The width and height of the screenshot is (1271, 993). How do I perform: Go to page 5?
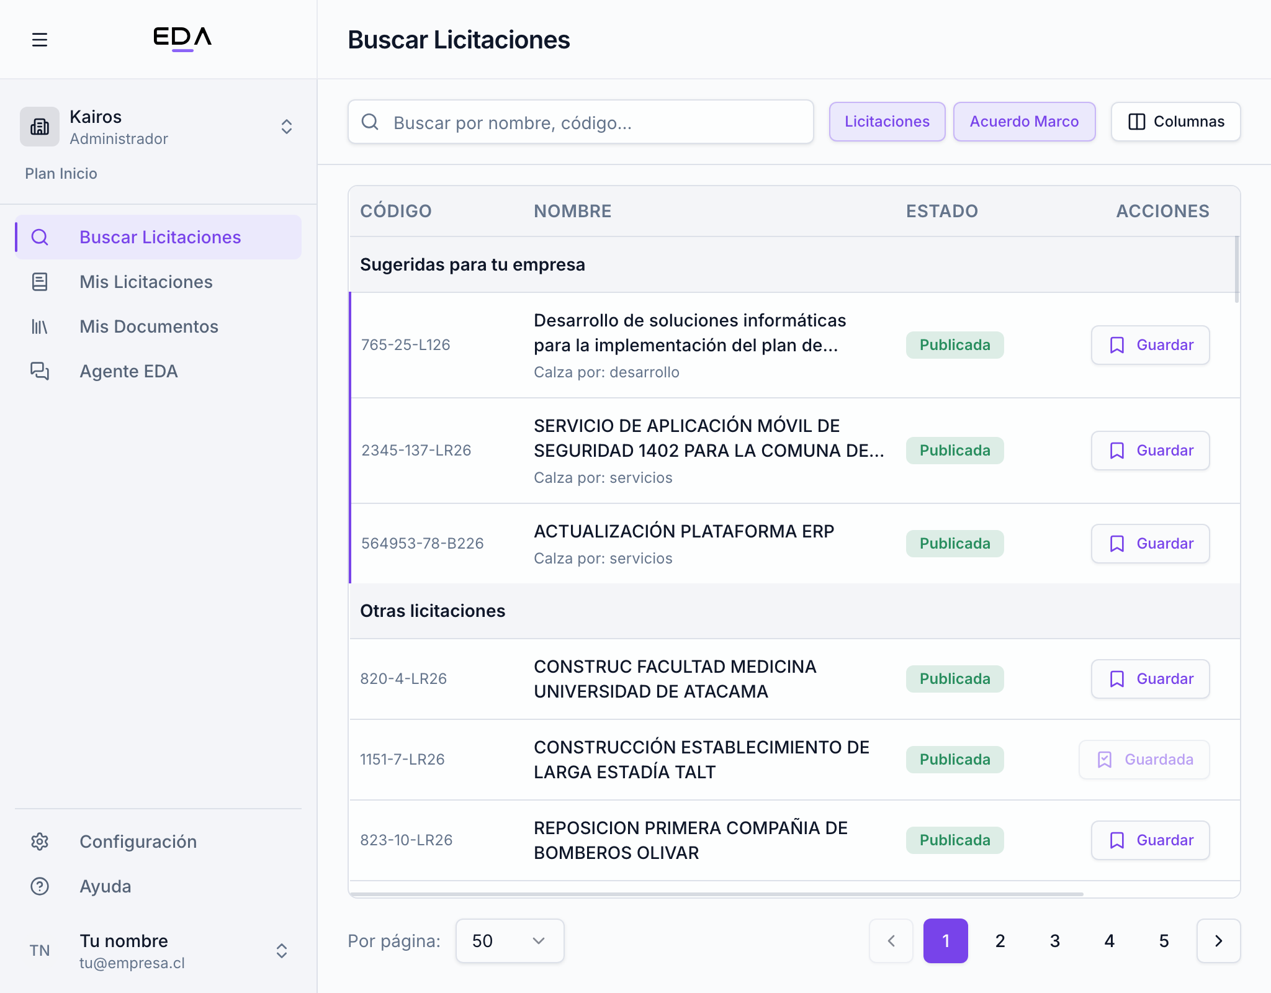coord(1164,941)
